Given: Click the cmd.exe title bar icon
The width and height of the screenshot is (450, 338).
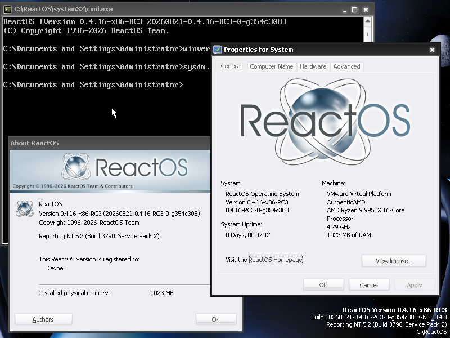Looking at the screenshot, I should click(8, 10).
